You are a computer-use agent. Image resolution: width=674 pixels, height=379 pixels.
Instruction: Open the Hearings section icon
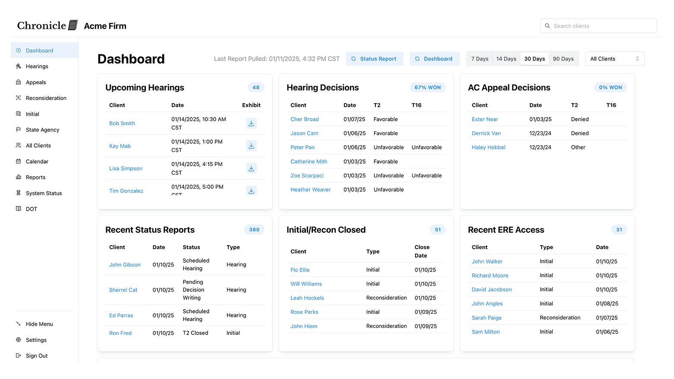click(x=18, y=66)
